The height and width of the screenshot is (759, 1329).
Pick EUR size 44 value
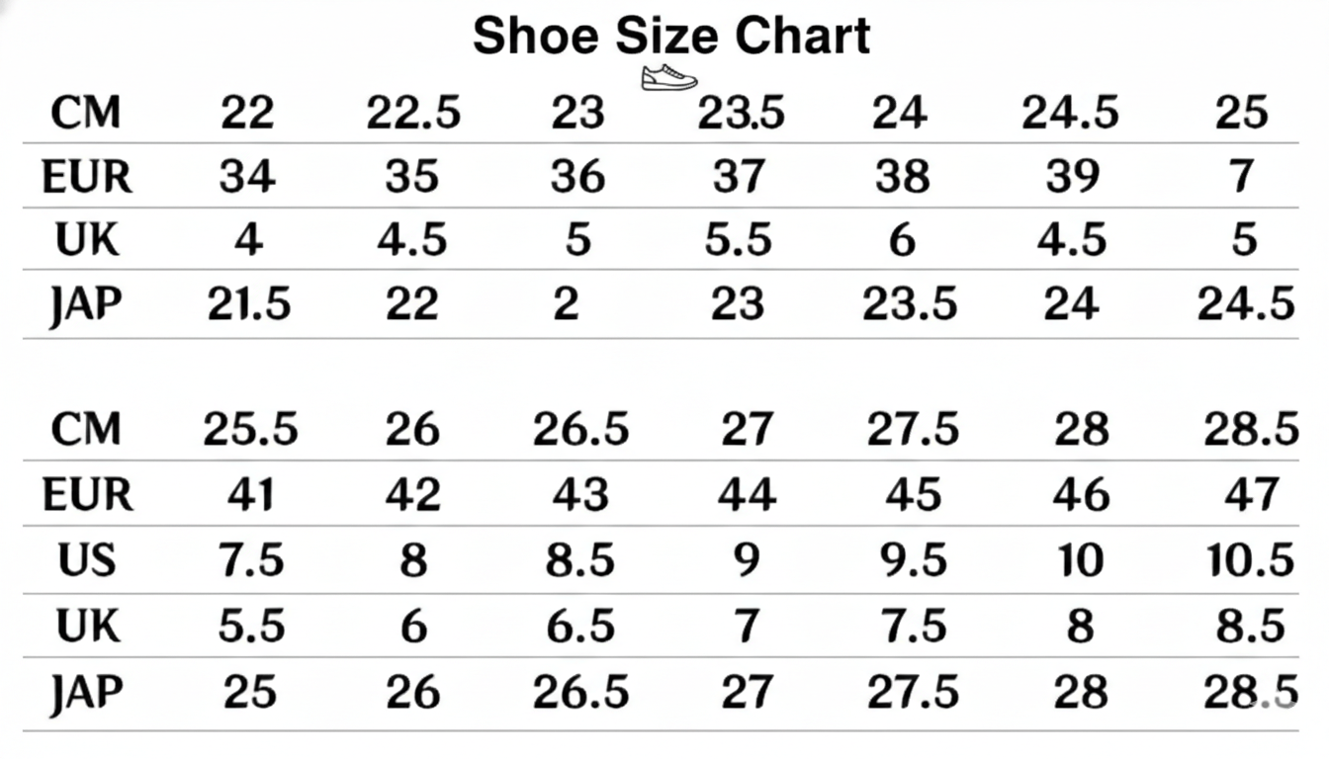pos(747,494)
